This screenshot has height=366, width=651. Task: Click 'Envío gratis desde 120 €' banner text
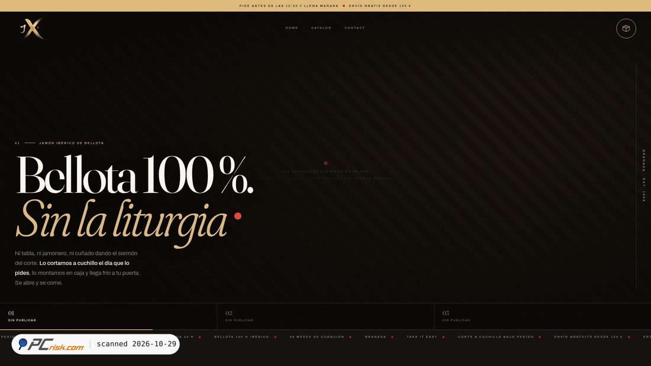pyautogui.click(x=379, y=6)
